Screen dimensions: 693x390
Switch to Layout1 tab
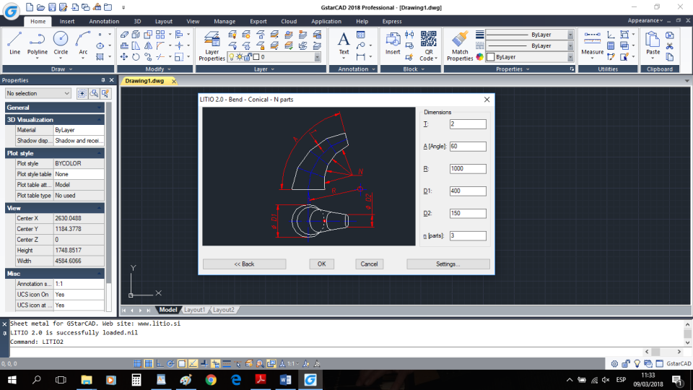click(x=194, y=310)
